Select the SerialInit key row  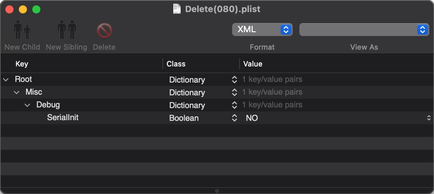tap(217, 118)
